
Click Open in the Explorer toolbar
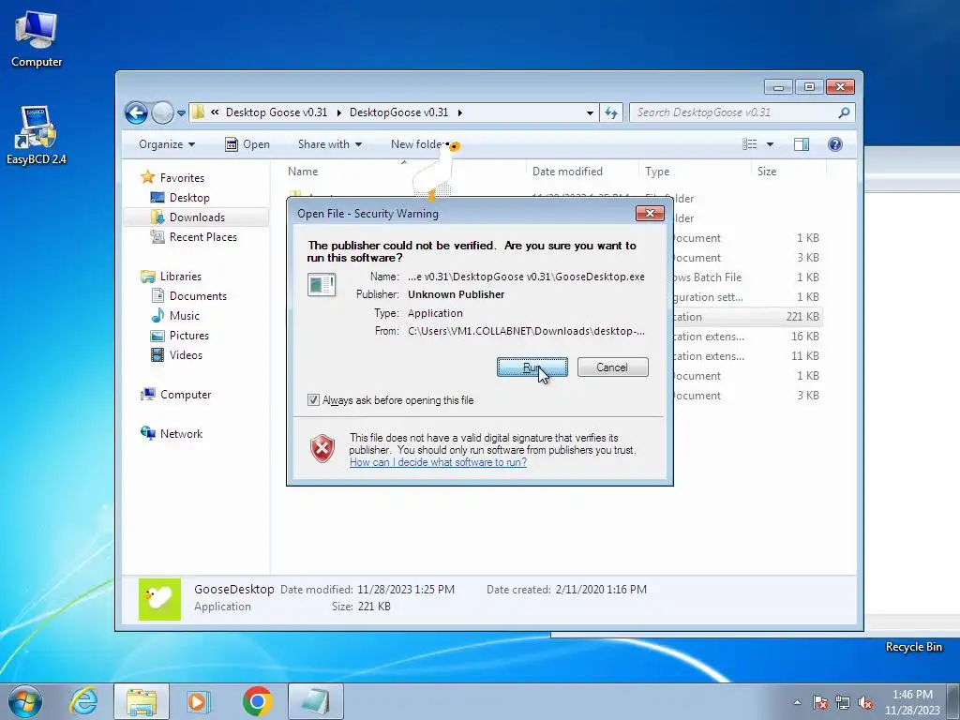click(247, 144)
